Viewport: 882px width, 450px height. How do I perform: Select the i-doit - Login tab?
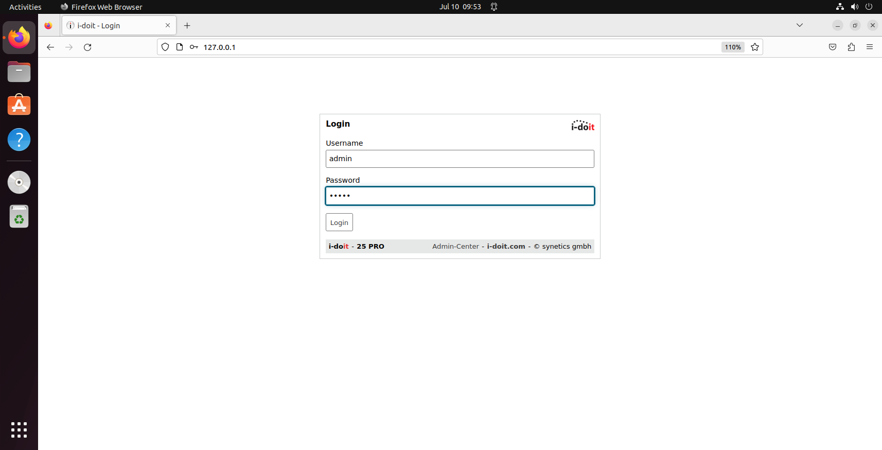119,25
